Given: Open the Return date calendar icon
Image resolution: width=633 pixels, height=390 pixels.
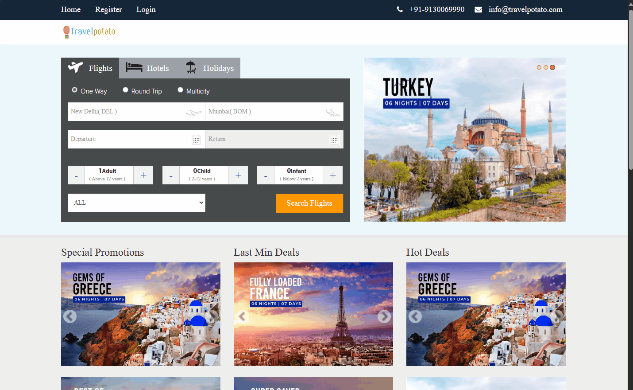Looking at the screenshot, I should click(334, 140).
